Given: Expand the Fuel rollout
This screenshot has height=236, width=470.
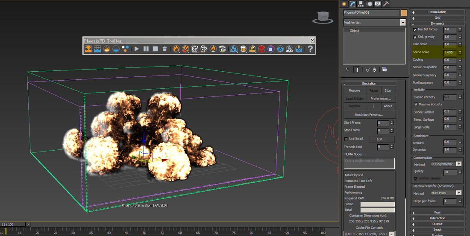Looking at the screenshot, I should click(x=437, y=212).
